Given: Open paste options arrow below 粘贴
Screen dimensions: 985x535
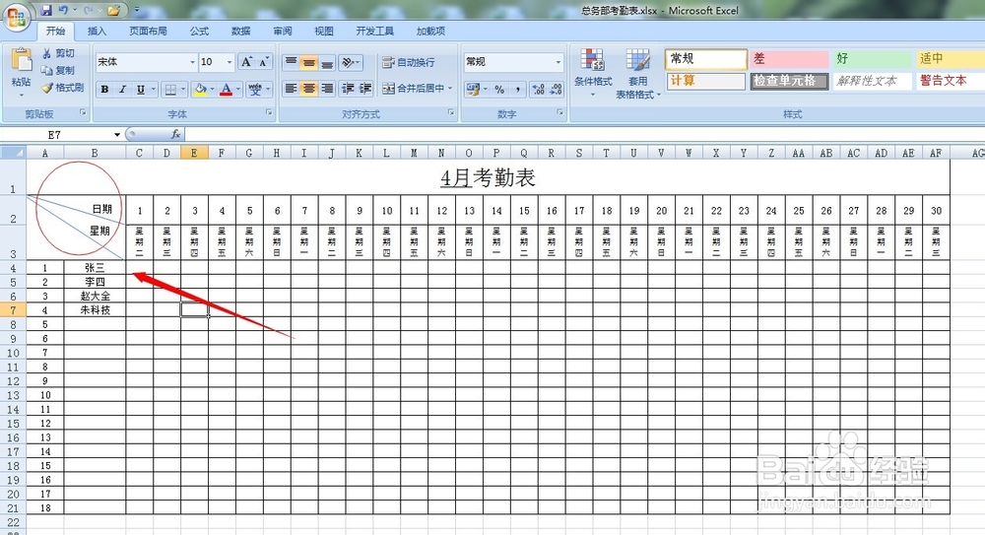Looking at the screenshot, I should (x=22, y=95).
